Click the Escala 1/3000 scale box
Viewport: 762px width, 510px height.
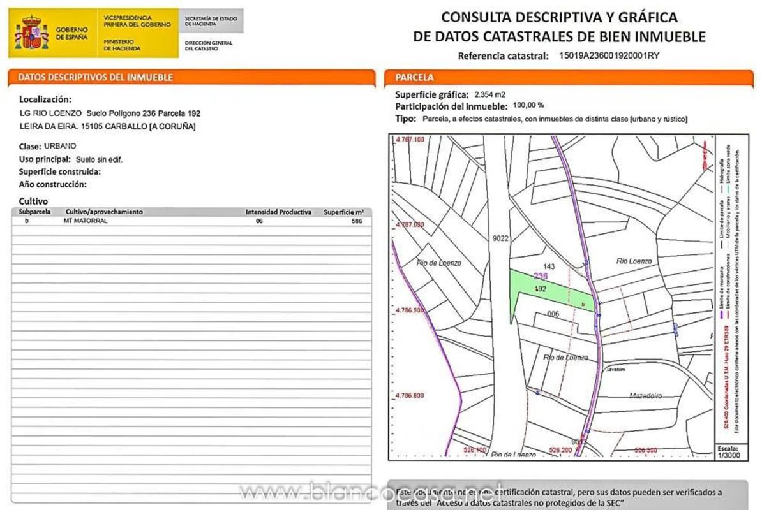coord(730,451)
